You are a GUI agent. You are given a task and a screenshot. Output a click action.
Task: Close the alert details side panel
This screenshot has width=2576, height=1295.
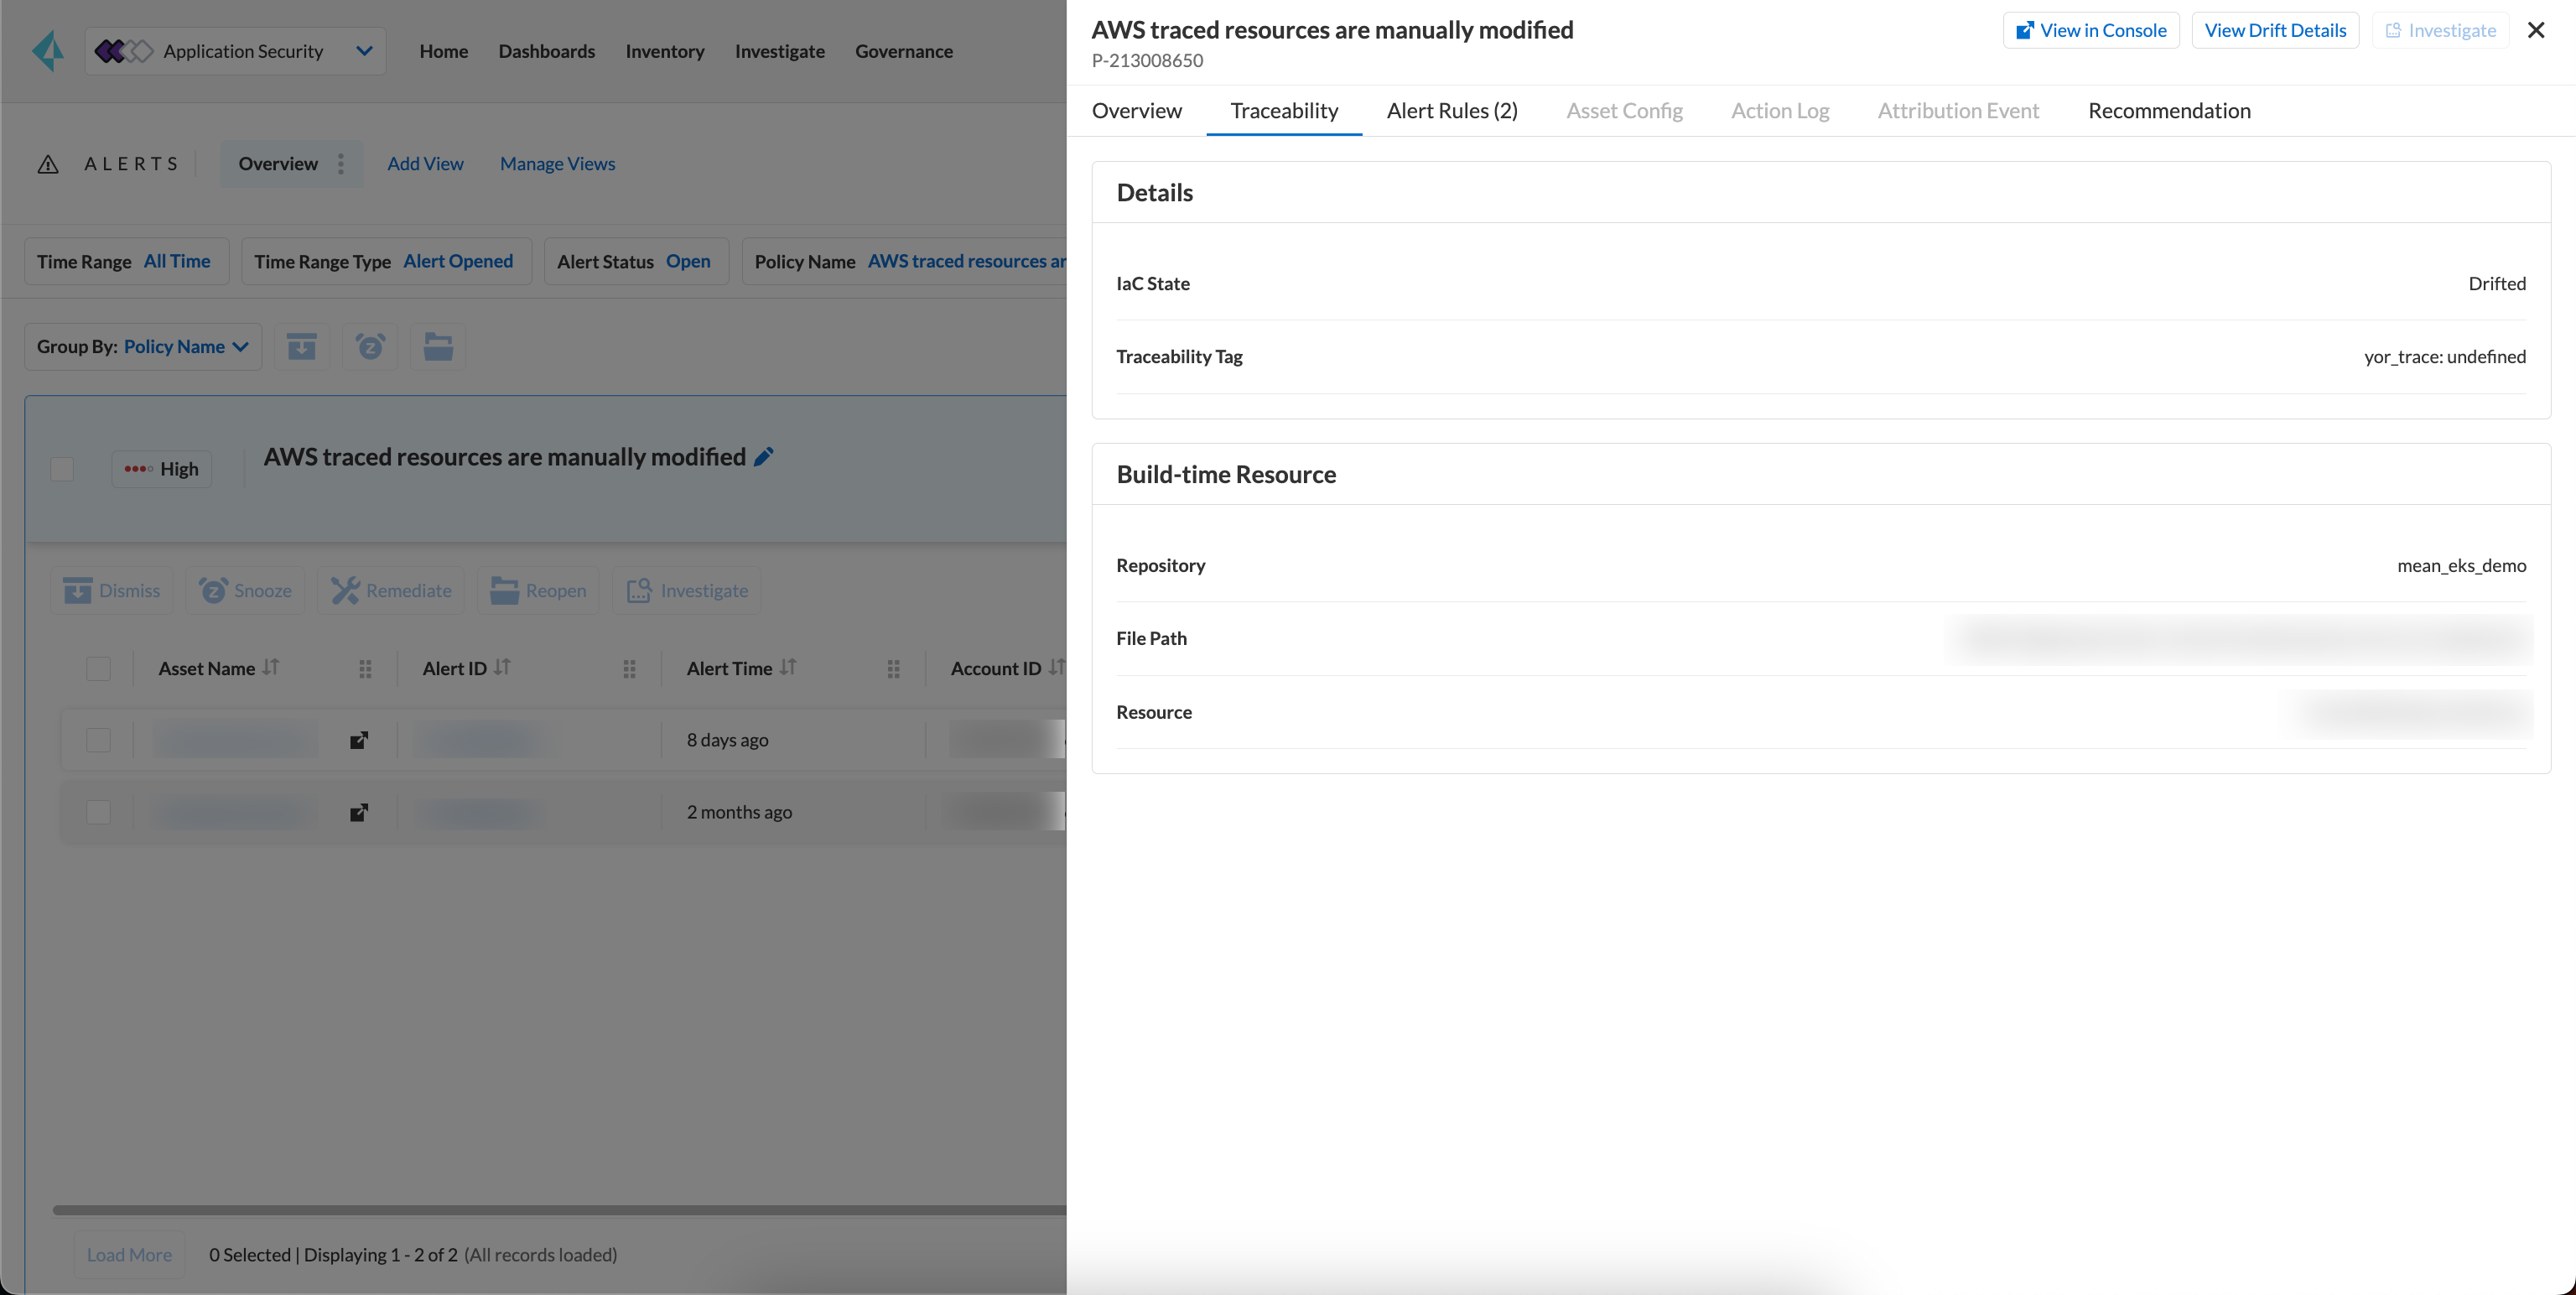click(2536, 30)
